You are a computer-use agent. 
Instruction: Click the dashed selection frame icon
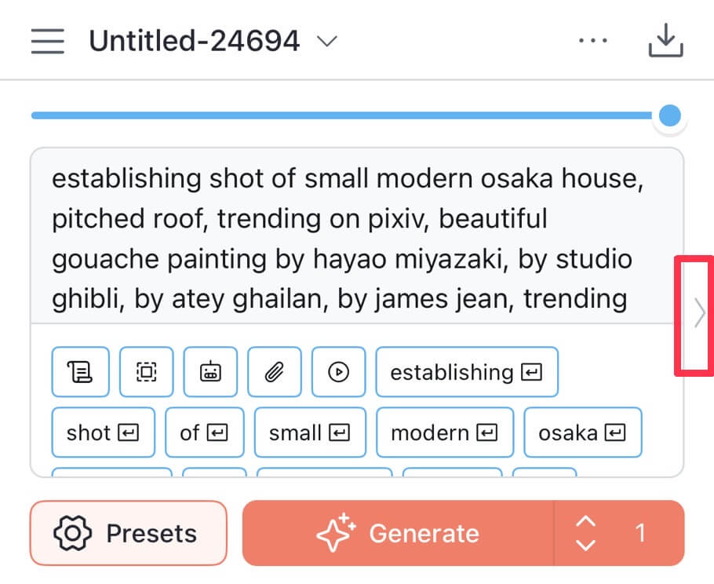(146, 372)
